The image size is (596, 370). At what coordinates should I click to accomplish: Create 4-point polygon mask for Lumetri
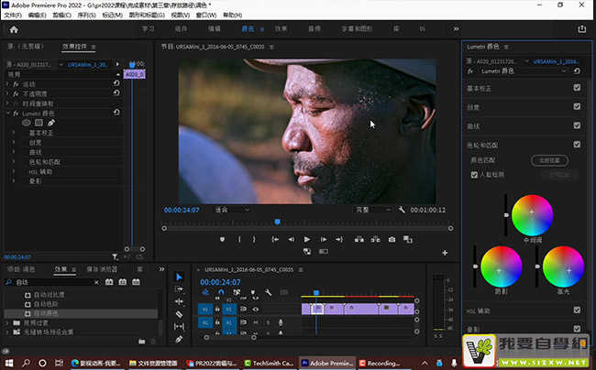click(39, 123)
